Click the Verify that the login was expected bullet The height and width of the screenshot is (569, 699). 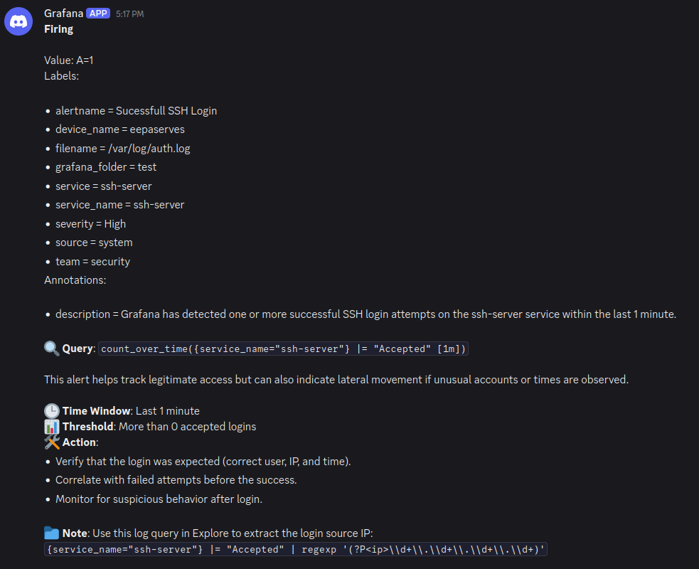(x=203, y=462)
